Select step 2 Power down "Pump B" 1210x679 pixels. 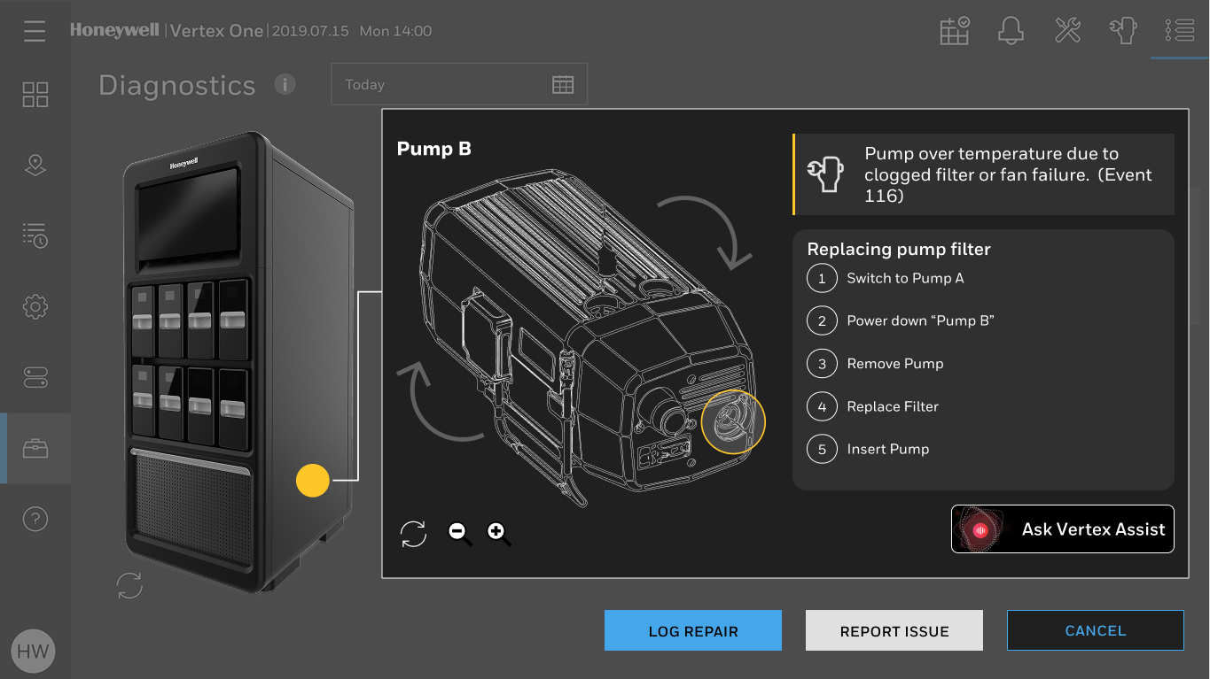pyautogui.click(x=901, y=320)
